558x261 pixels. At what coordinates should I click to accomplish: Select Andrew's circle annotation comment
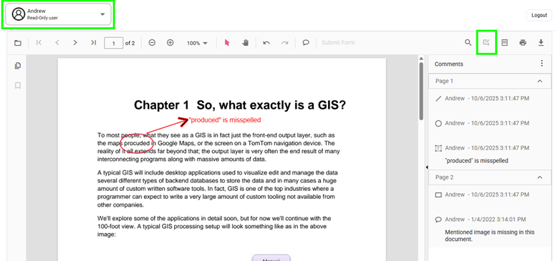tap(491, 123)
